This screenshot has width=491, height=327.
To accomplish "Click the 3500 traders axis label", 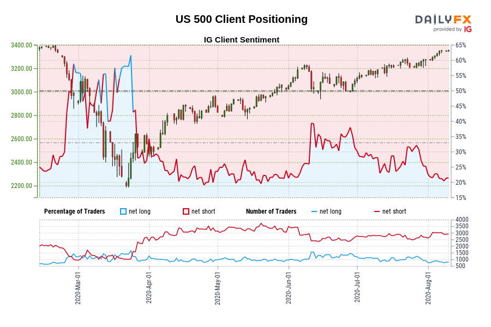I will (462, 226).
